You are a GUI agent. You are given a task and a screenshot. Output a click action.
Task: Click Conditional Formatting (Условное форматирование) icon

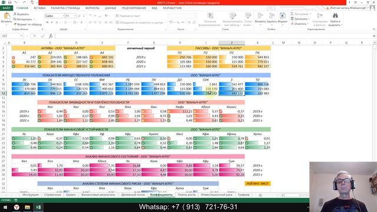tap(210, 16)
